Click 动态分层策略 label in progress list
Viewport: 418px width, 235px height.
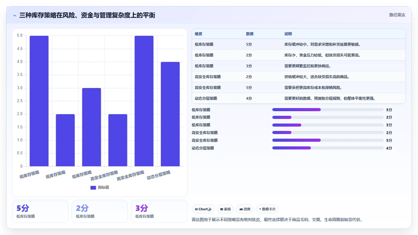[x=203, y=148]
